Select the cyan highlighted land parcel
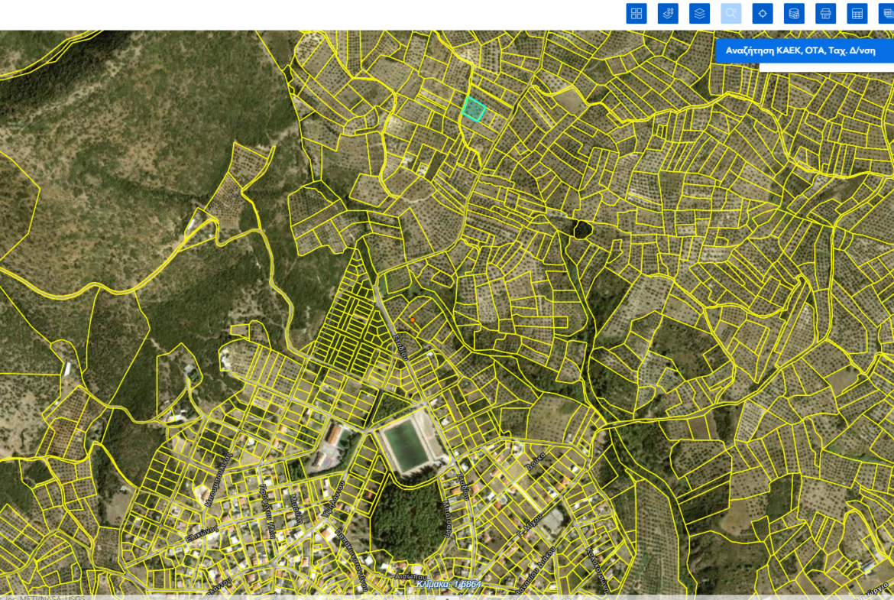 point(473,109)
